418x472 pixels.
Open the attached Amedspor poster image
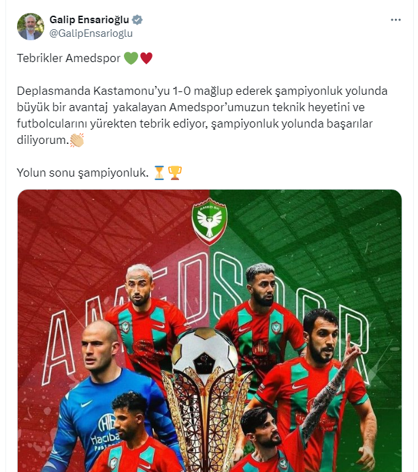point(210,331)
